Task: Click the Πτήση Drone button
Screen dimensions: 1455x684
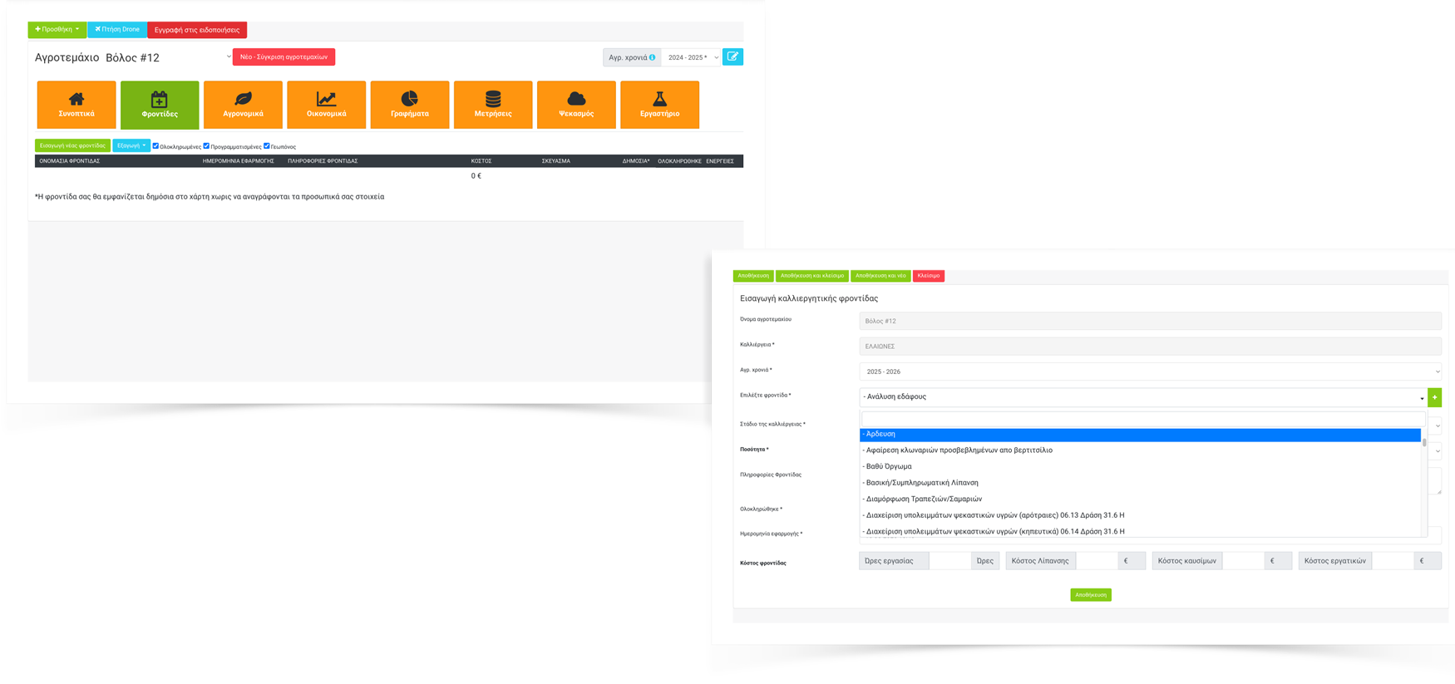Action: point(117,29)
